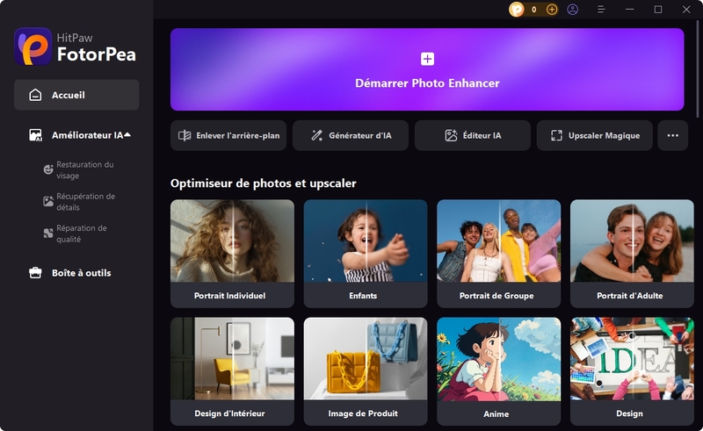Open the hamburger menu in title bar
The image size is (703, 431).
(601, 10)
